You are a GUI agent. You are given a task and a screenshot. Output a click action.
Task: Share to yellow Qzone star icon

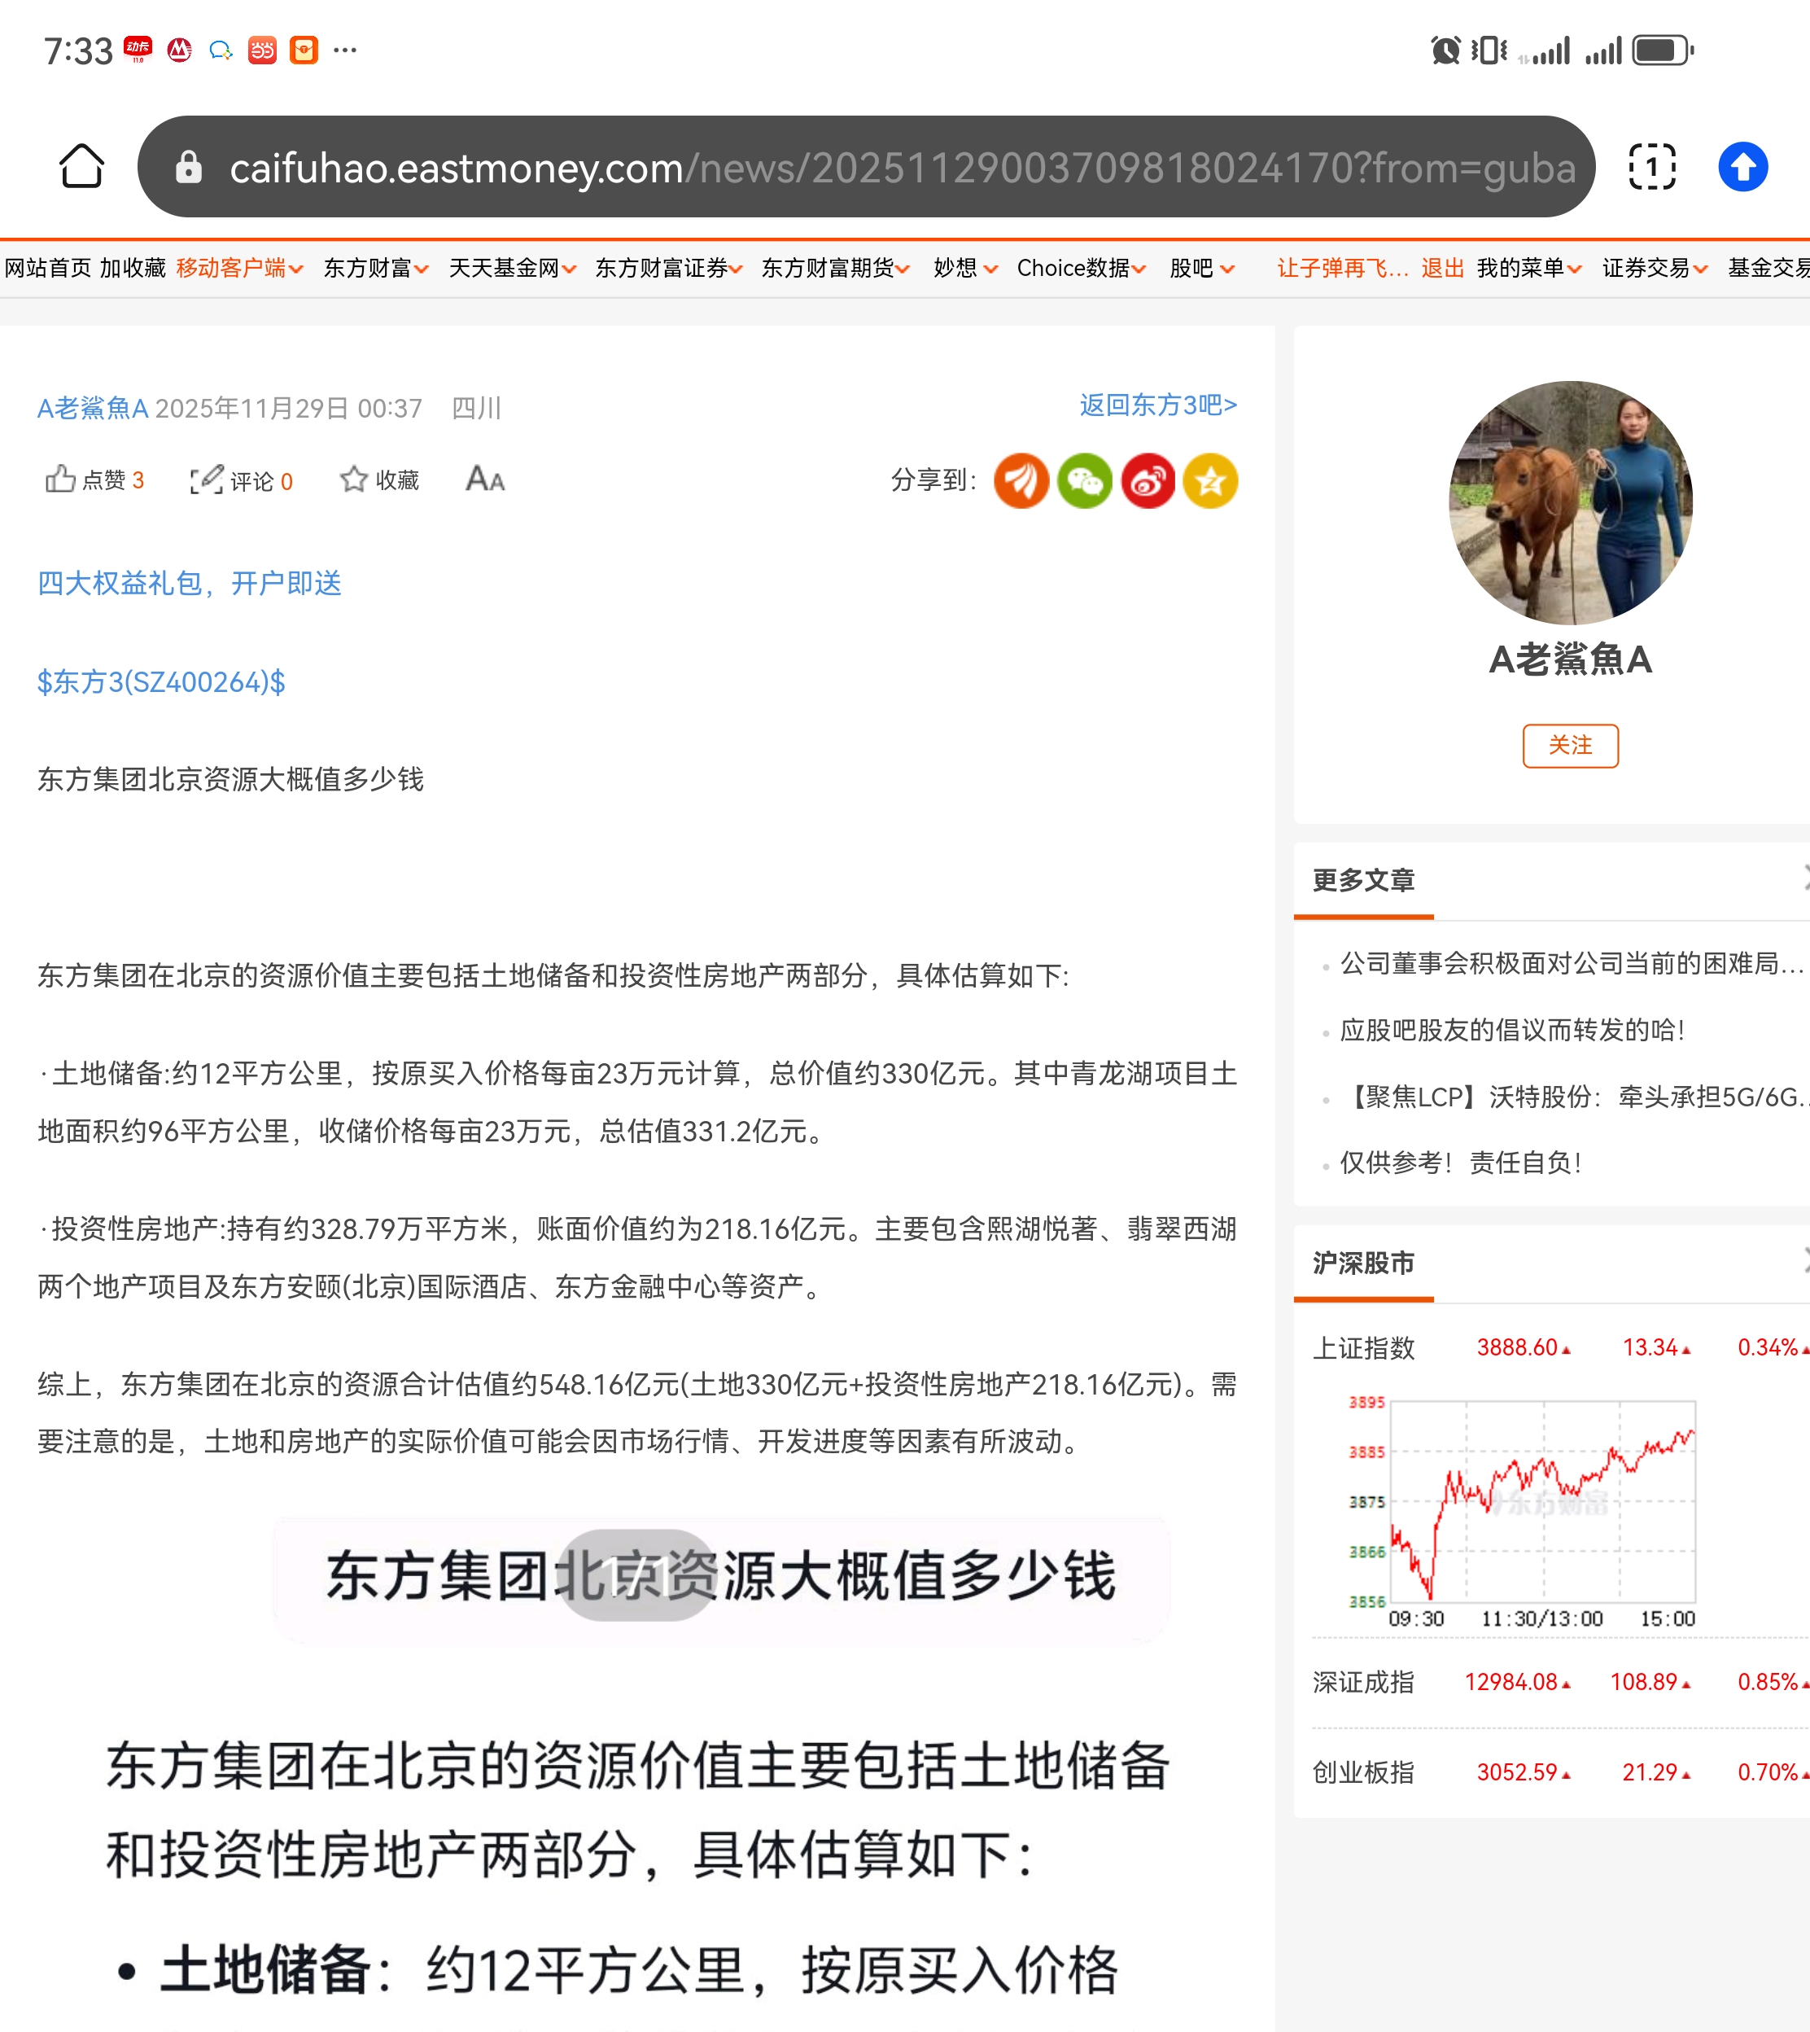click(1210, 481)
